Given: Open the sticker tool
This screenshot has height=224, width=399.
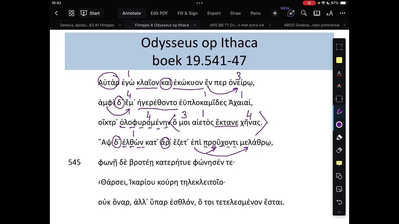Looking at the screenshot, I should pos(339,189).
